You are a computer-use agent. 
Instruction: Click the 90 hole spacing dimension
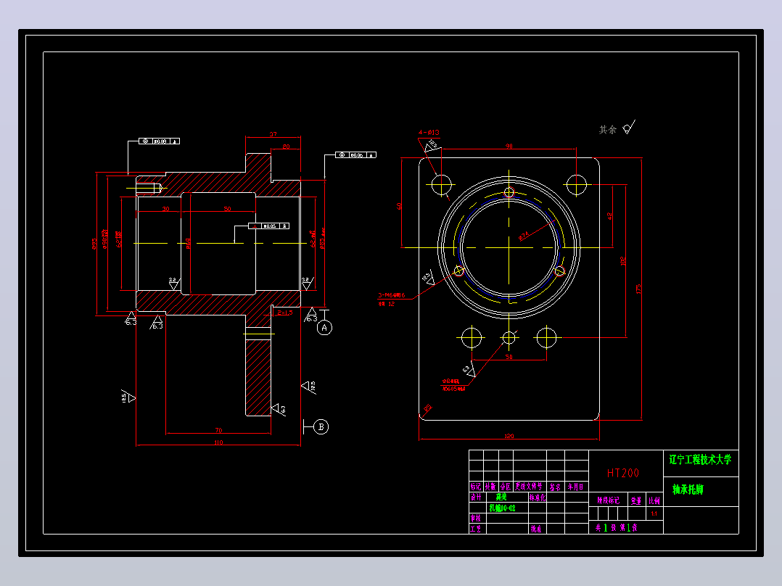coord(509,146)
